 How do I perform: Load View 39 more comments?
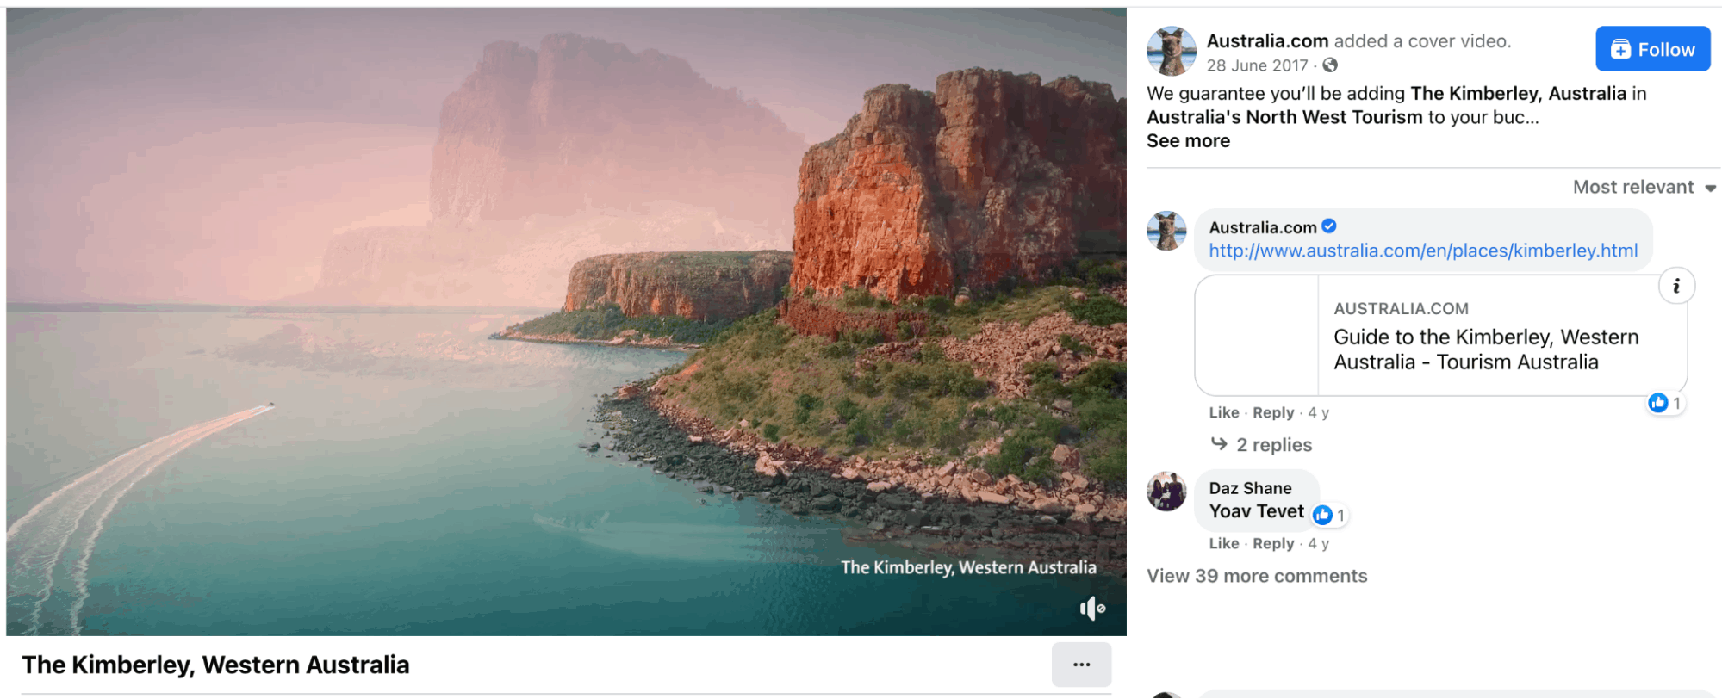1257,576
